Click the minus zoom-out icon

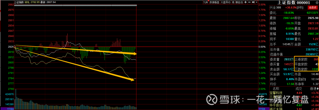click(249, 2)
